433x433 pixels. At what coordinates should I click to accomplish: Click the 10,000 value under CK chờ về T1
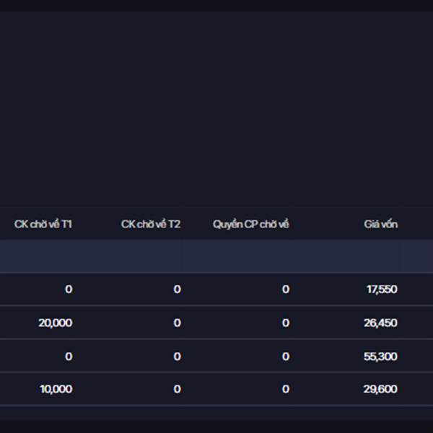(56, 389)
